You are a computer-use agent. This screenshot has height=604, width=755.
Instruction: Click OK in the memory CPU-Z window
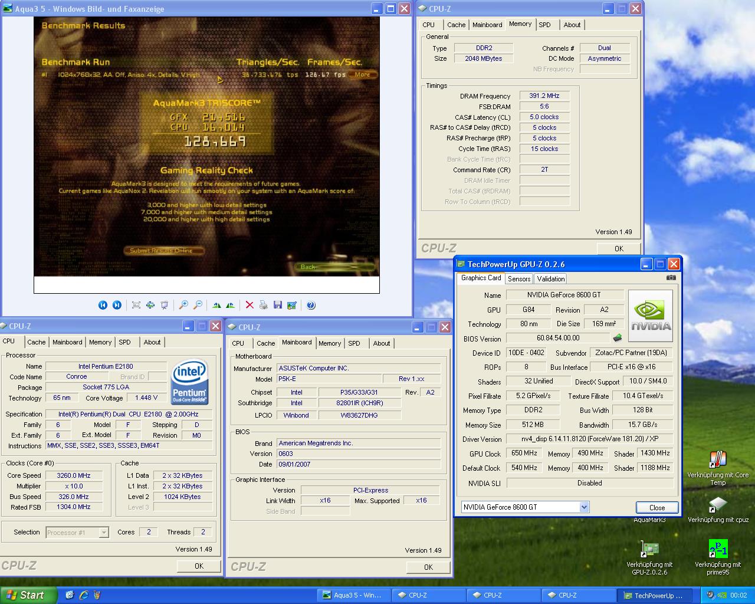tap(619, 248)
